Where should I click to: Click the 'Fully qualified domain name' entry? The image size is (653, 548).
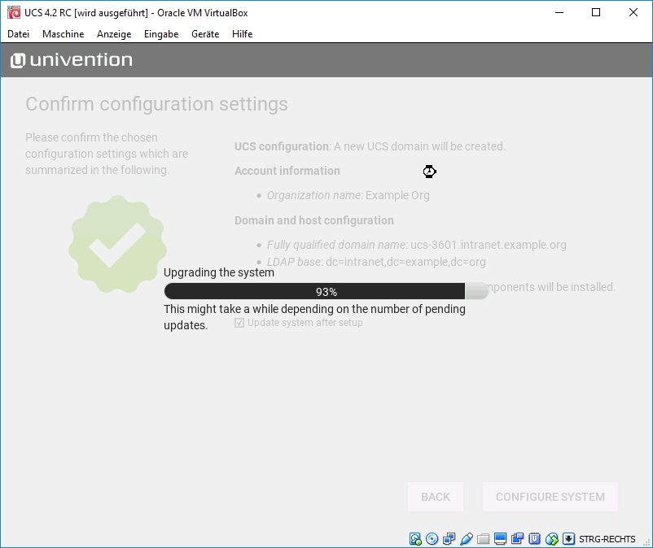pyautogui.click(x=416, y=245)
